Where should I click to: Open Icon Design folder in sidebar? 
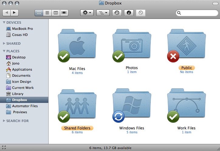24,82
